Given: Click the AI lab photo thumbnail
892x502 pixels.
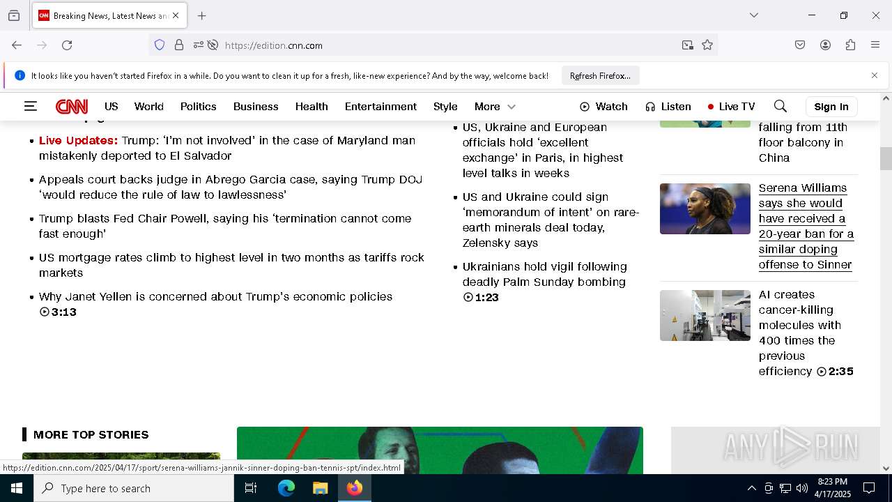Looking at the screenshot, I should tap(705, 315).
